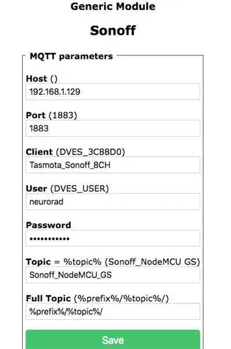The height and width of the screenshot is (349, 231).
Task: Focus the masked Password input field
Action: [113, 238]
